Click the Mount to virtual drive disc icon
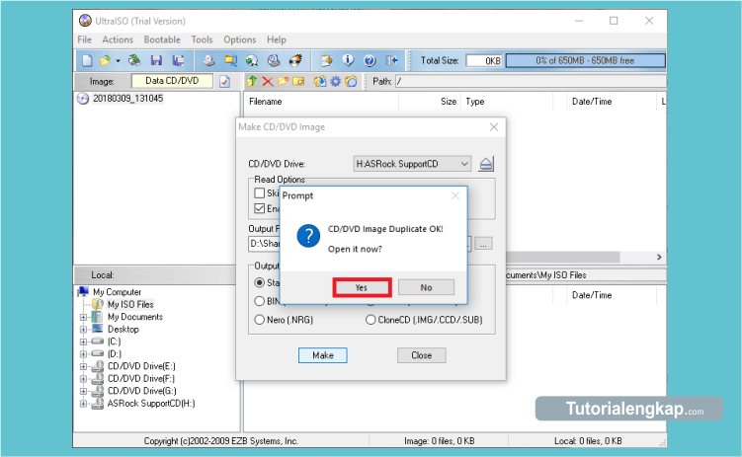Screen dimensions: 742x457 pyautogui.click(x=252, y=60)
